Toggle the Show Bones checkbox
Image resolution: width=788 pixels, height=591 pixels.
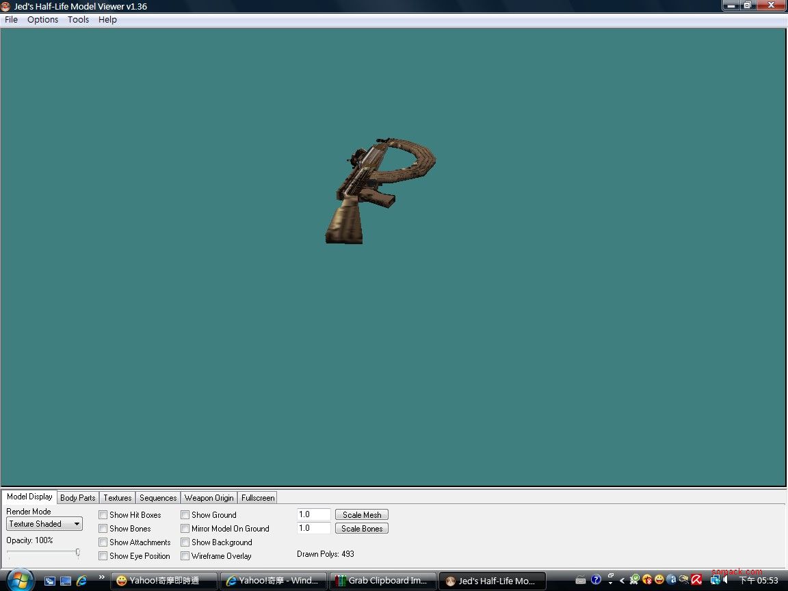103,529
